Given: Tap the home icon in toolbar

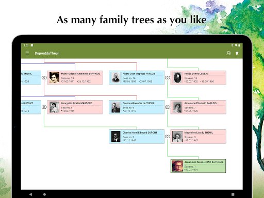Looking at the screenshot, I should 237,53.
